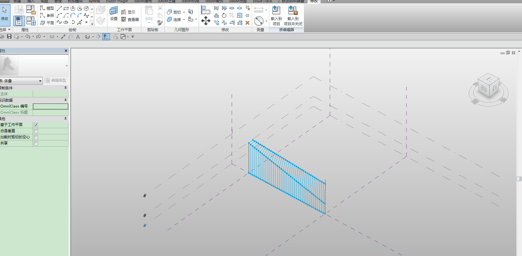Screen dimensions: 522x256
Task: Select the Move tool in Modify panel
Action: (x=205, y=21)
